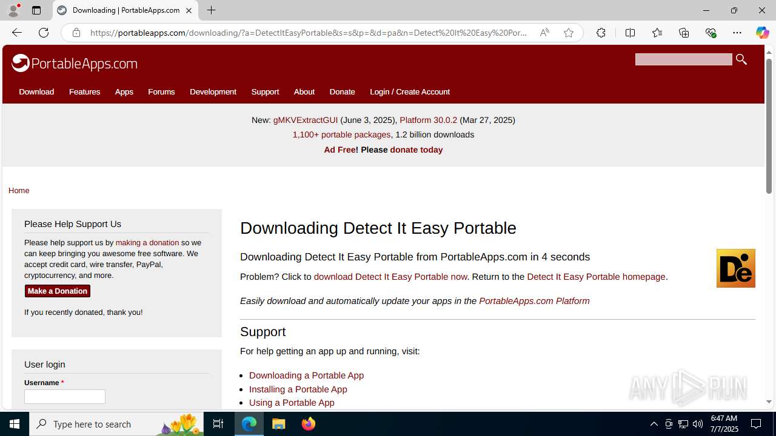This screenshot has height=436, width=776.
Task: Reload the page with the refresh icon
Action: coord(43,33)
